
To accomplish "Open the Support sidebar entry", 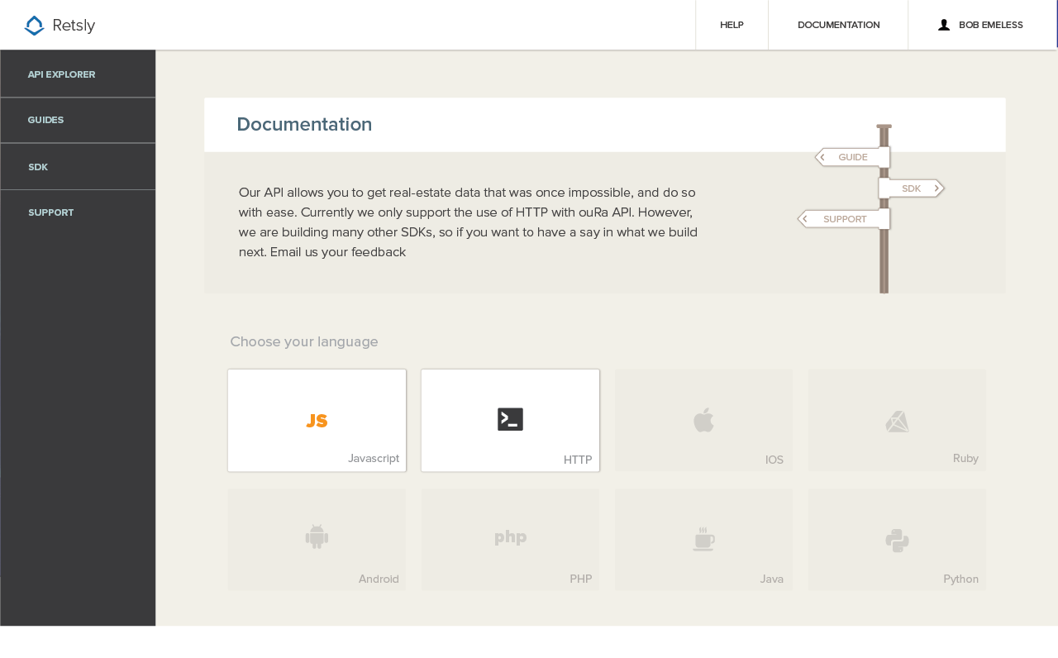I will [x=50, y=212].
